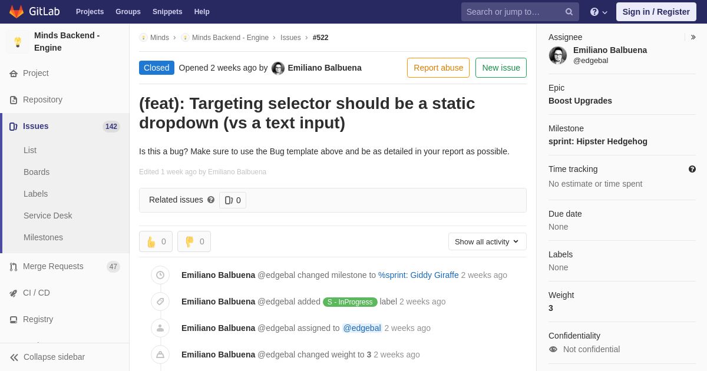Screen dimensions: 707x371
Task: Click the Closed status badge
Action: (x=157, y=68)
